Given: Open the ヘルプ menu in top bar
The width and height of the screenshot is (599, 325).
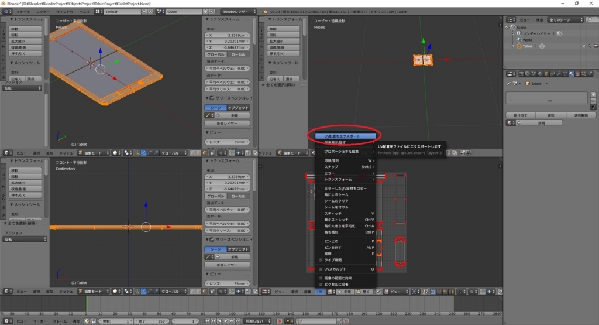Looking at the screenshot, I should pos(84,12).
